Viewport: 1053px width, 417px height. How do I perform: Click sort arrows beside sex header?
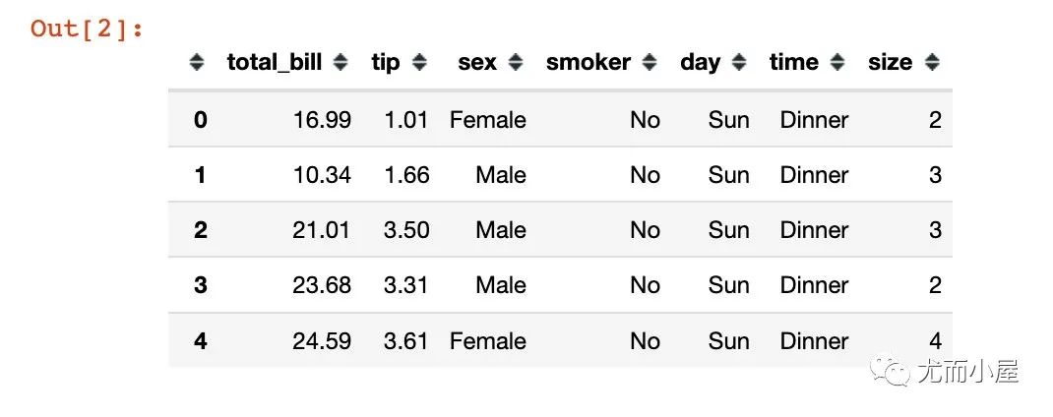(x=515, y=62)
